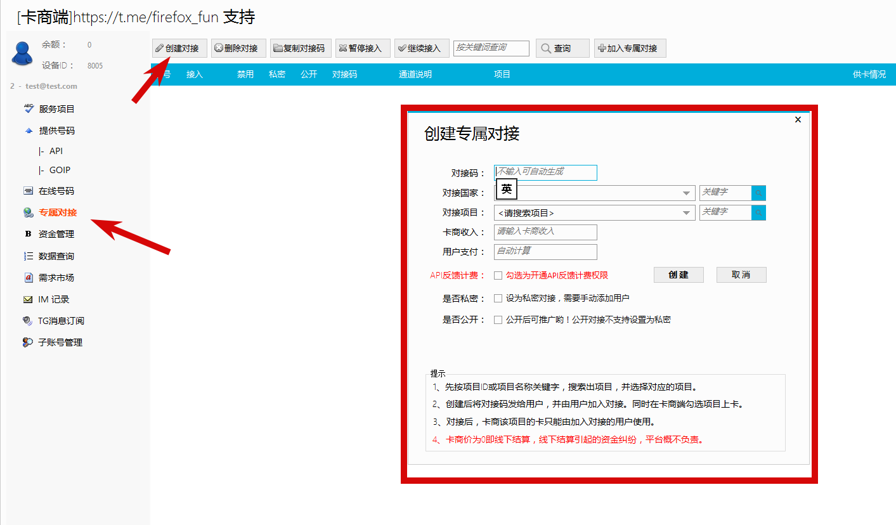This screenshot has width=896, height=525.
Task: Click the 对接项目 keyword input
Action: pyautogui.click(x=725, y=212)
